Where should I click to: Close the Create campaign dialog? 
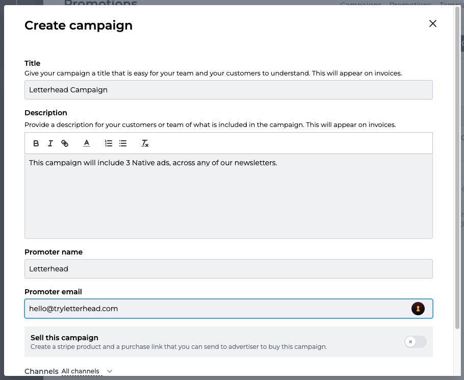point(432,23)
